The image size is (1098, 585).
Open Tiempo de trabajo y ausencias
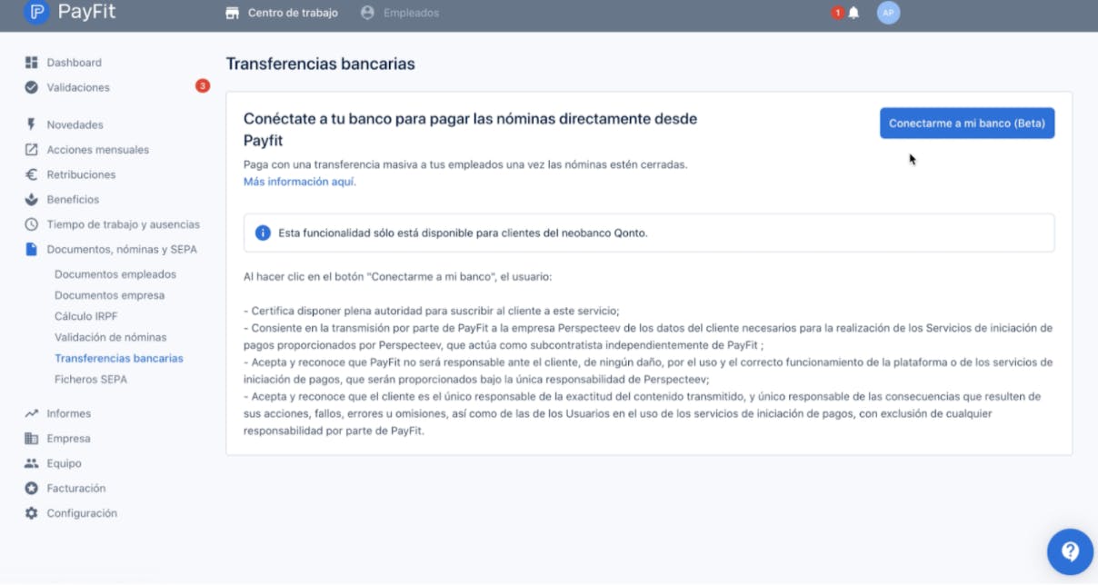[x=124, y=224]
